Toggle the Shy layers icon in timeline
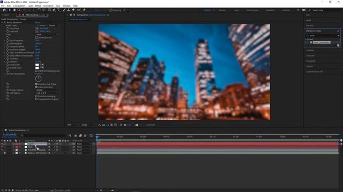Viewport: 343px width, 192px height. click(76, 135)
